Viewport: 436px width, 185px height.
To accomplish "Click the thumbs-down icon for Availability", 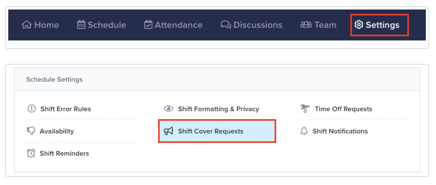I will [x=31, y=131].
